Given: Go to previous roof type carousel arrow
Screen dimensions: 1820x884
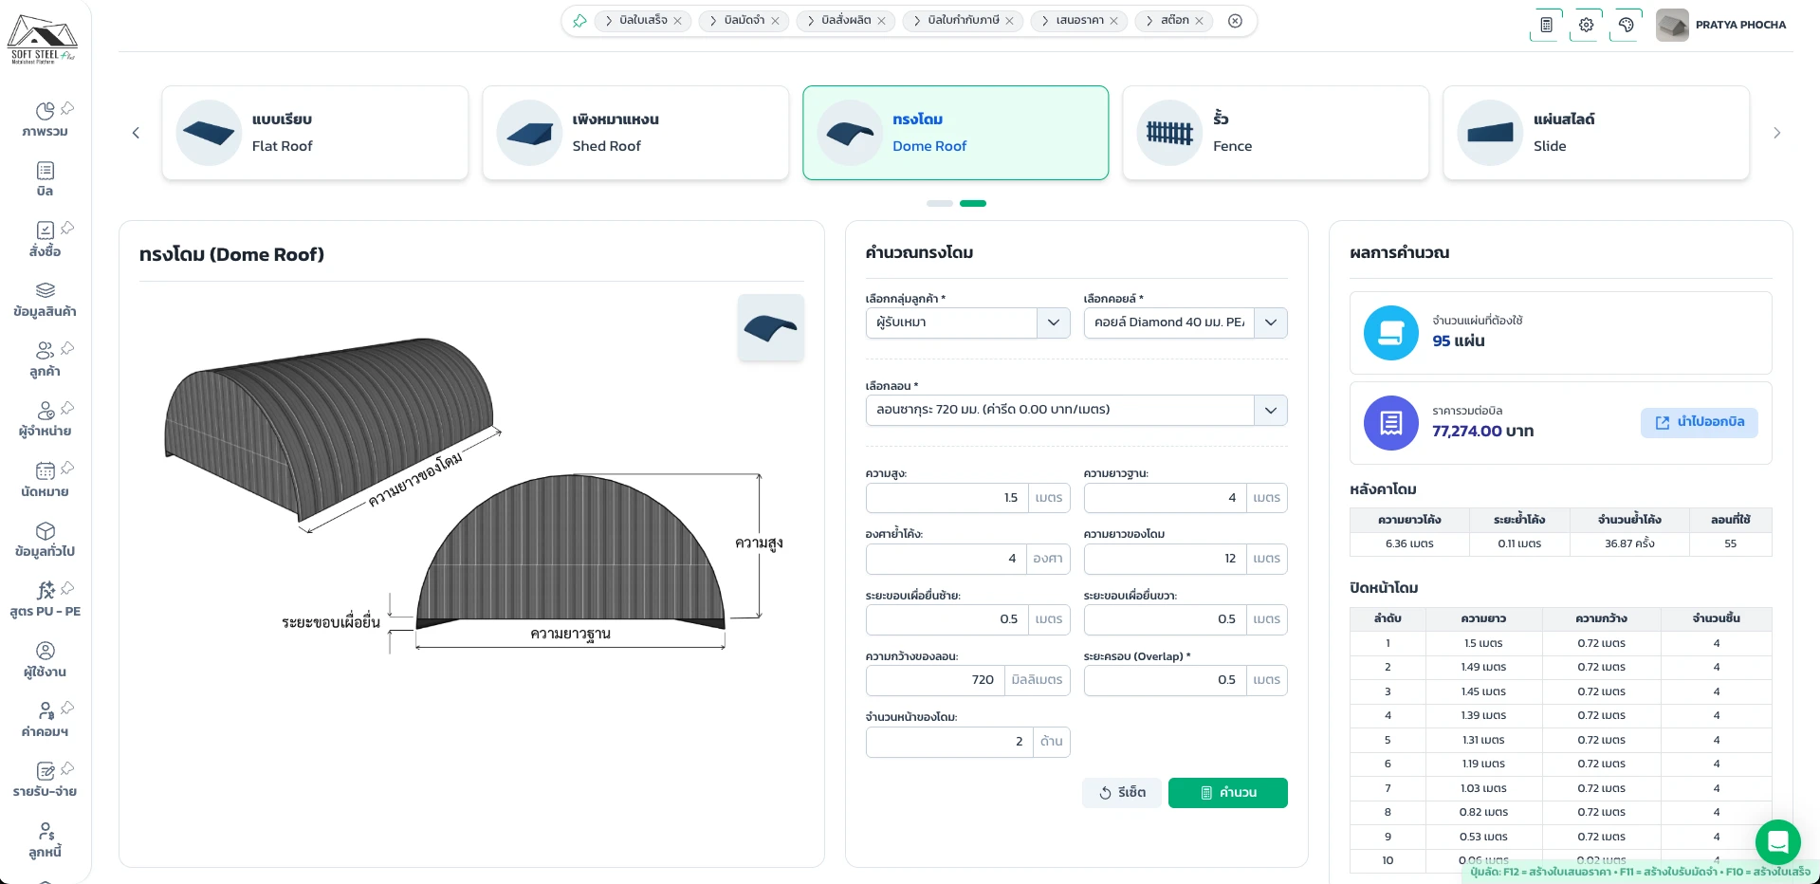Looking at the screenshot, I should pos(136,133).
